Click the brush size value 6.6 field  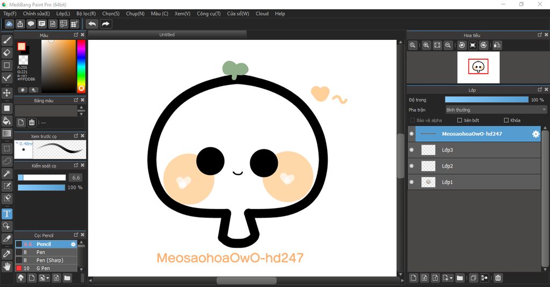click(76, 177)
